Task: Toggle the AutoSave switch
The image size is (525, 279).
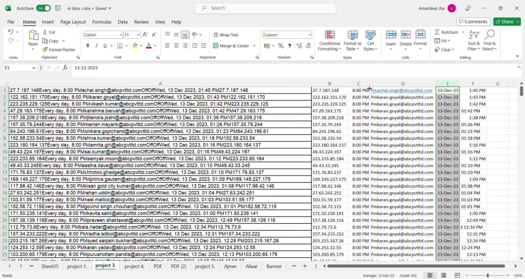Action: pos(44,8)
